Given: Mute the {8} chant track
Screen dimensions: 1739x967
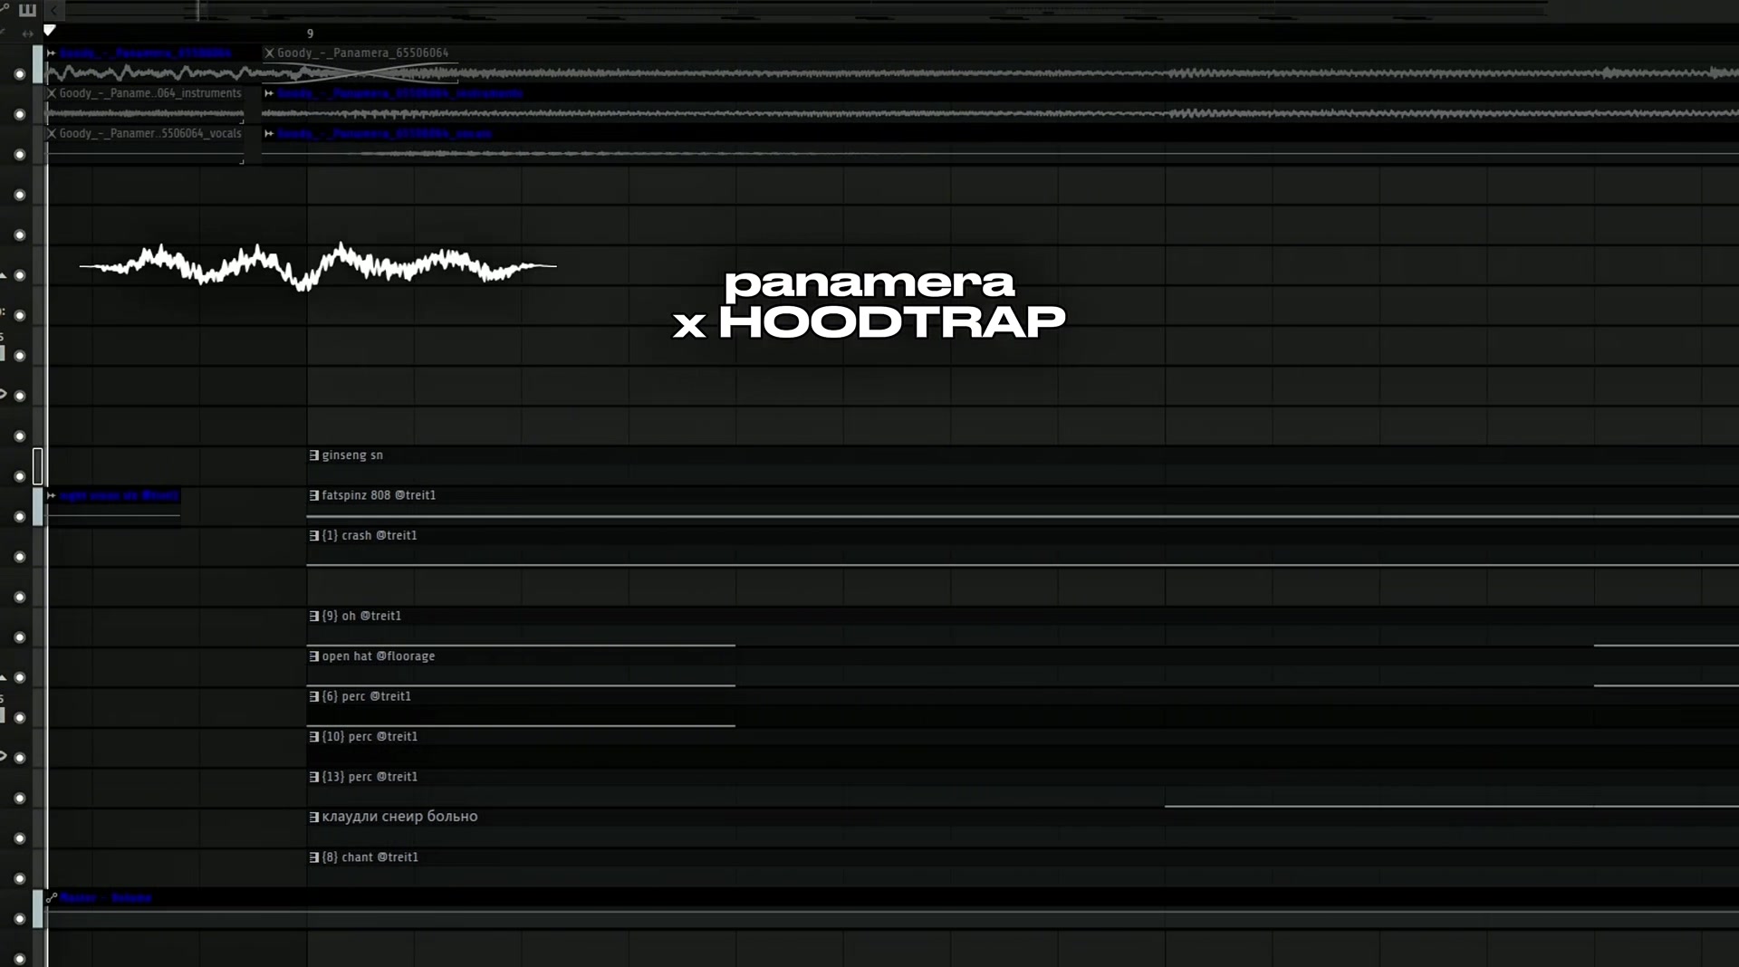Looking at the screenshot, I should coord(20,878).
